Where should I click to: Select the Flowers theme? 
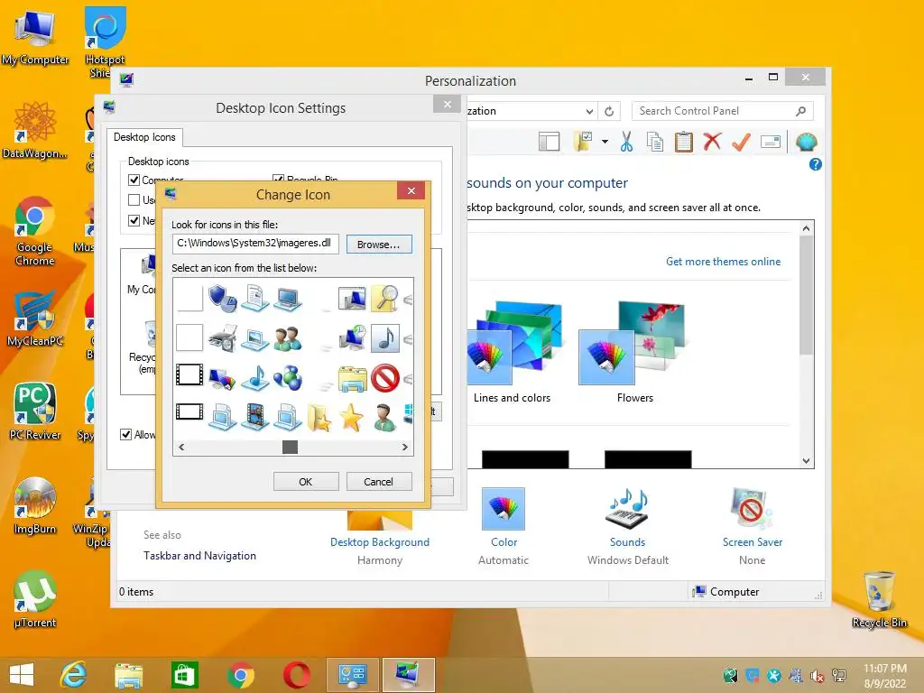(x=634, y=353)
